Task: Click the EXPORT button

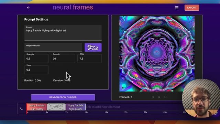Action: 192,8
